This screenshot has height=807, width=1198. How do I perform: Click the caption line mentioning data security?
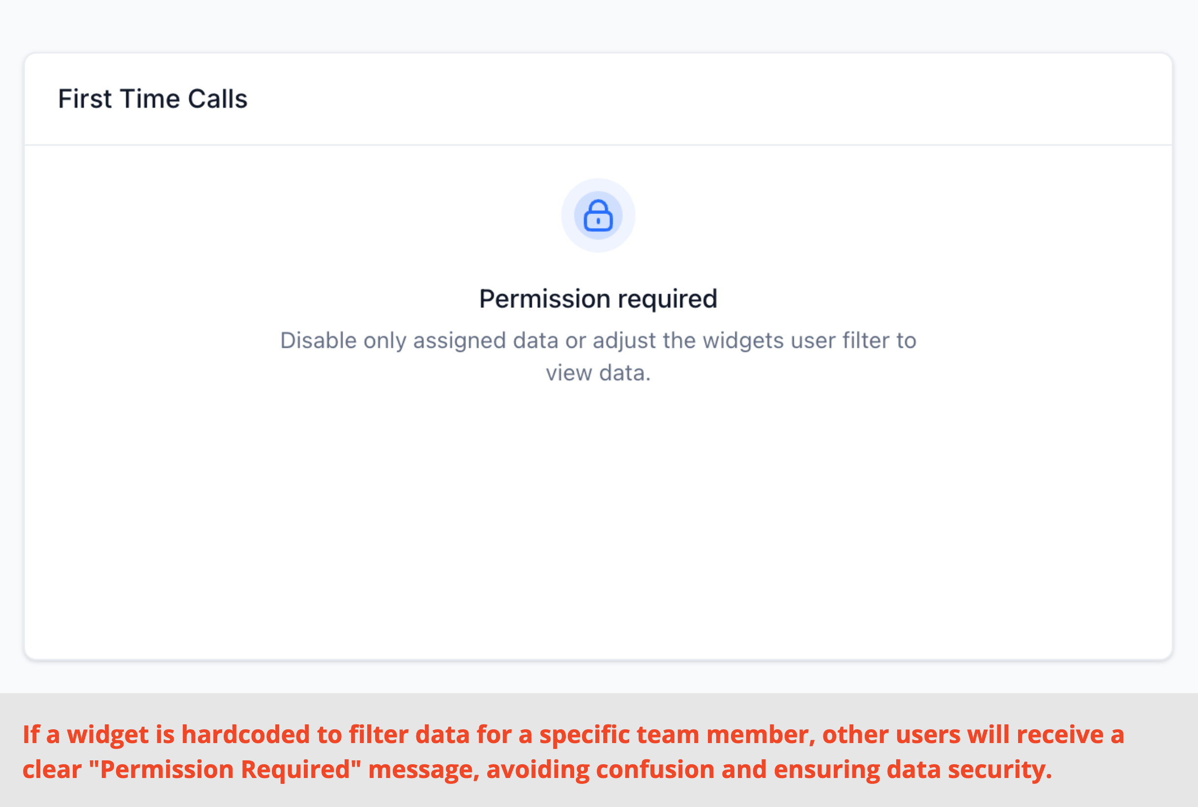tap(537, 770)
